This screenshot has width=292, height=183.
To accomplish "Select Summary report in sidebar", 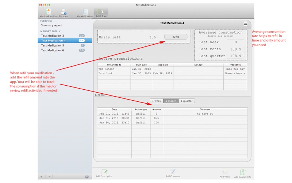I will coord(51,26).
